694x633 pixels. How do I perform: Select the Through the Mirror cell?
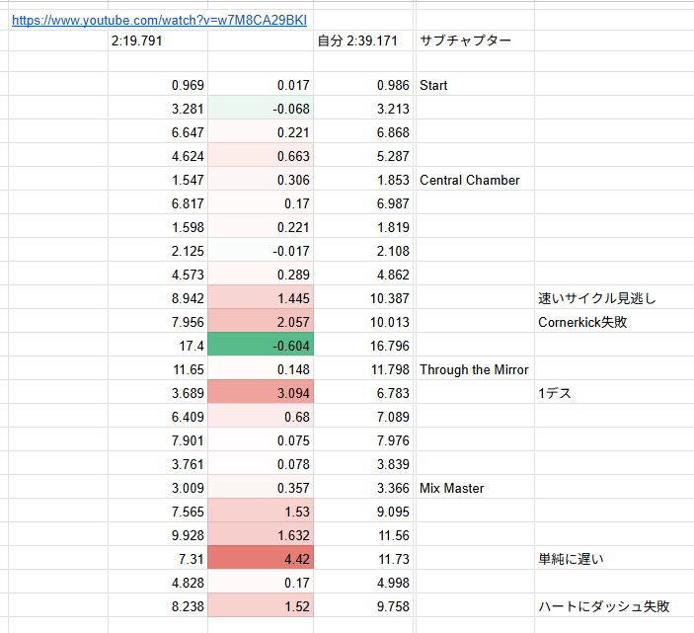[475, 369]
